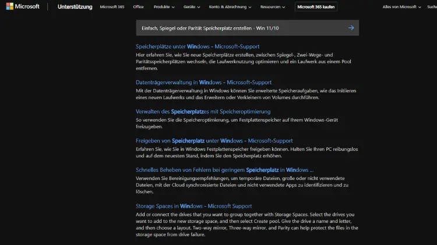Screen dimensions: 437x245
Task: Click the Microsoft logo
Action: 23,6
